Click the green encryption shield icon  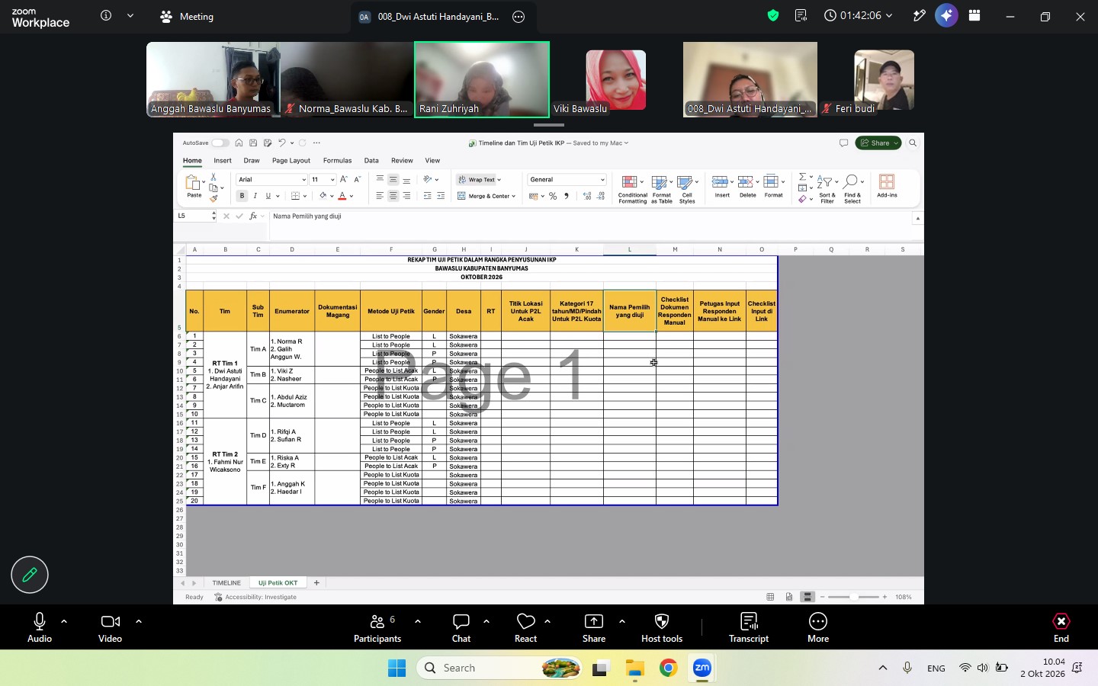773,16
